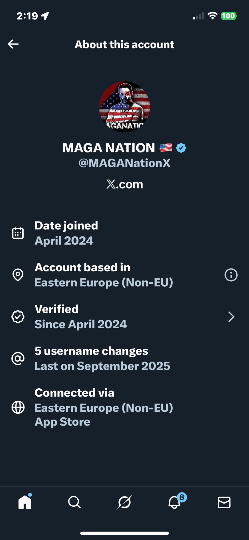Tap the MAGA NATION display name
This screenshot has height=540, width=249.
(109, 148)
